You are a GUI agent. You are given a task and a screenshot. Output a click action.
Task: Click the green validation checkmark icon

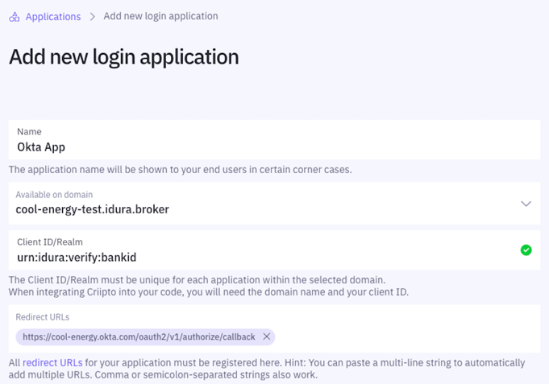526,250
